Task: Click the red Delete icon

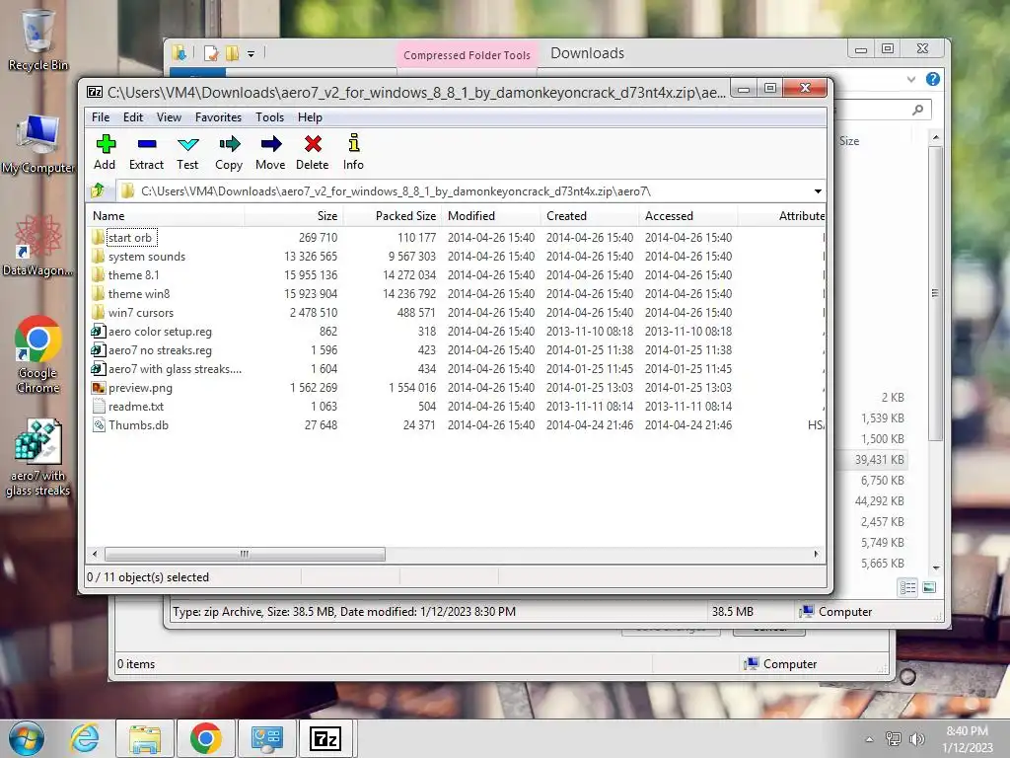Action: [x=313, y=144]
